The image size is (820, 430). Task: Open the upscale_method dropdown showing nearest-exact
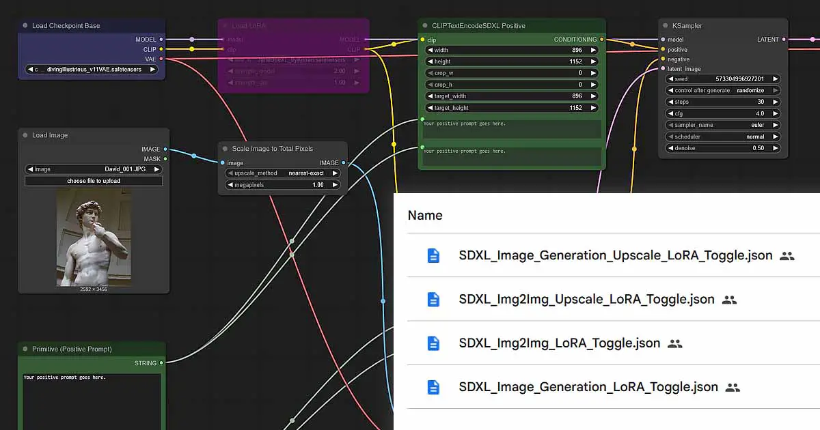tap(283, 173)
